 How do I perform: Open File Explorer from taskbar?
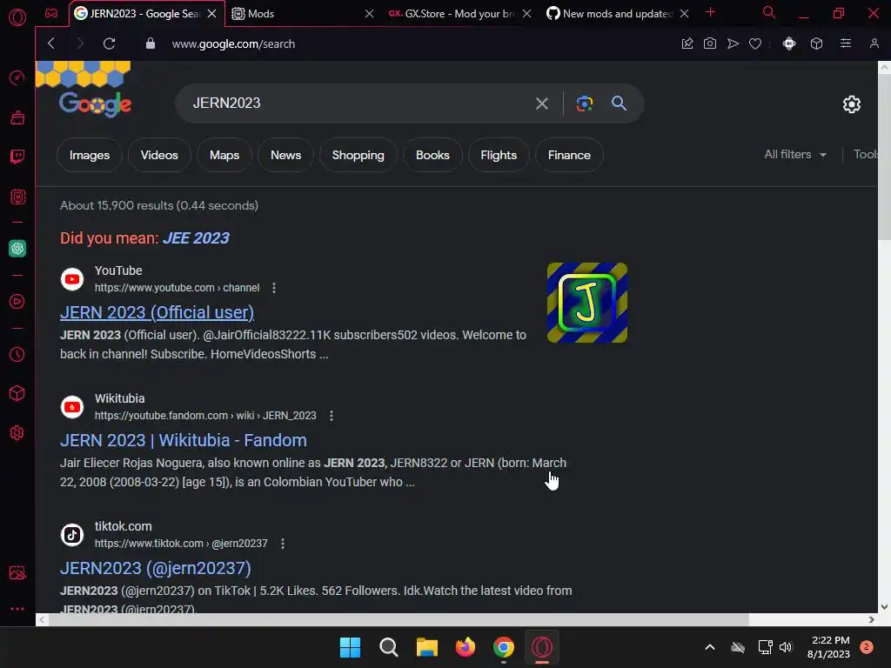(426, 647)
